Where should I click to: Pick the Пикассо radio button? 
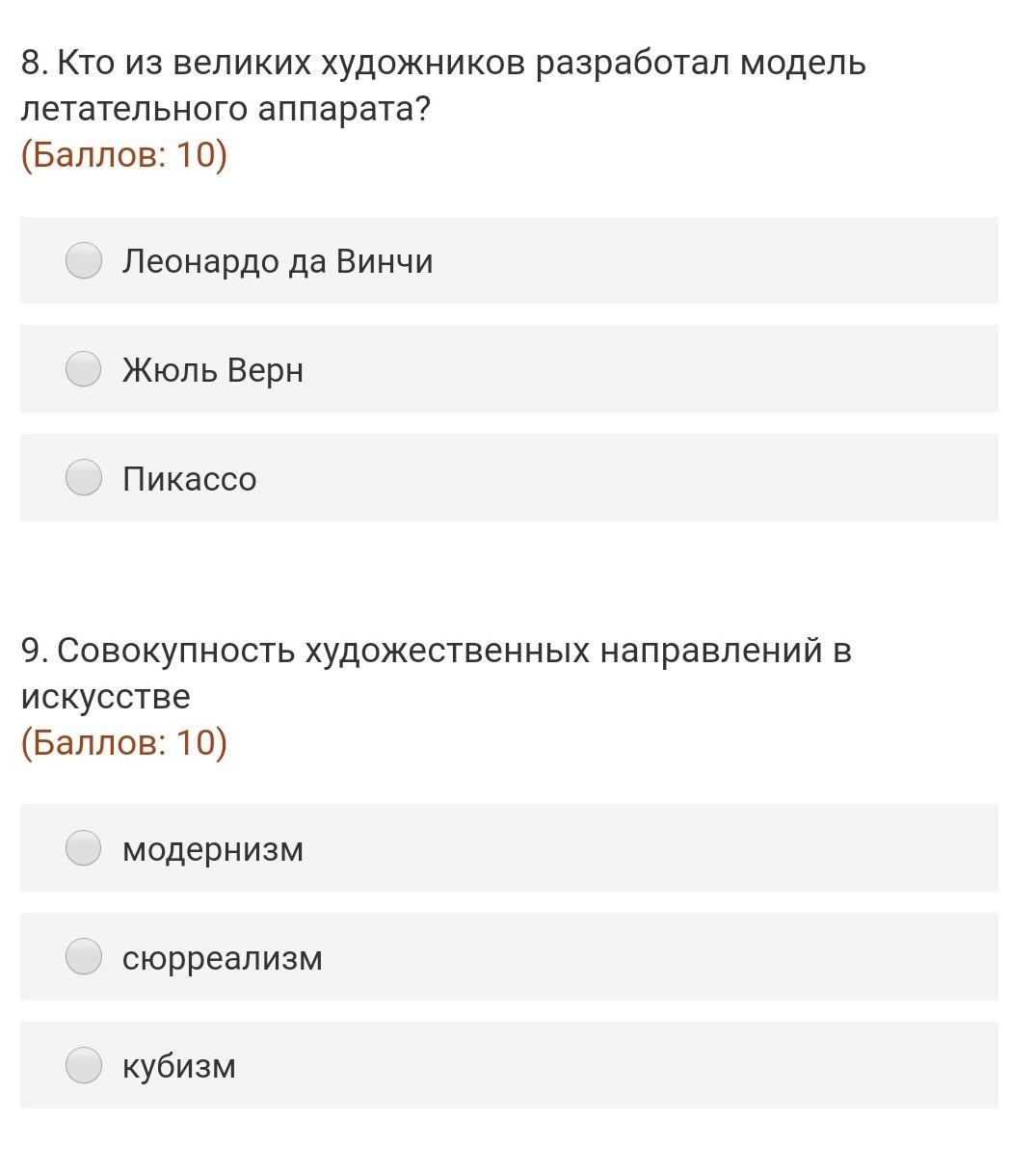[x=84, y=478]
